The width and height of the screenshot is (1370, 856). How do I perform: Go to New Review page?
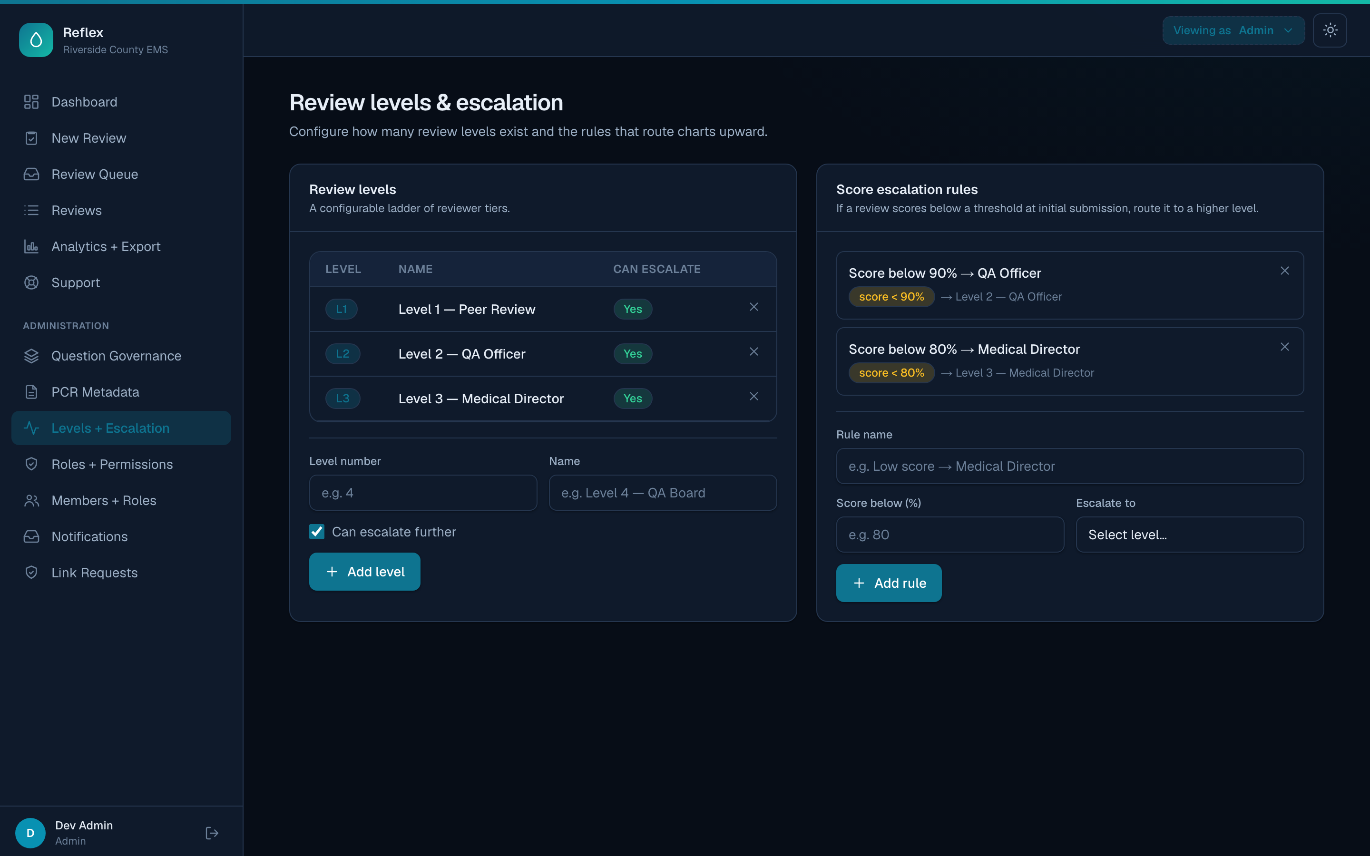click(121, 138)
